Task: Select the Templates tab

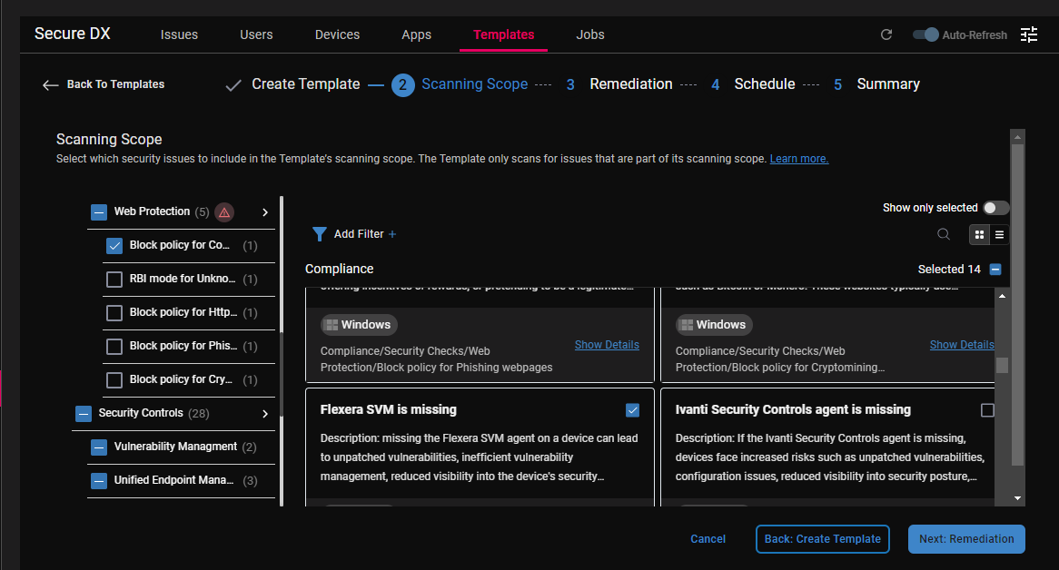Action: [503, 34]
